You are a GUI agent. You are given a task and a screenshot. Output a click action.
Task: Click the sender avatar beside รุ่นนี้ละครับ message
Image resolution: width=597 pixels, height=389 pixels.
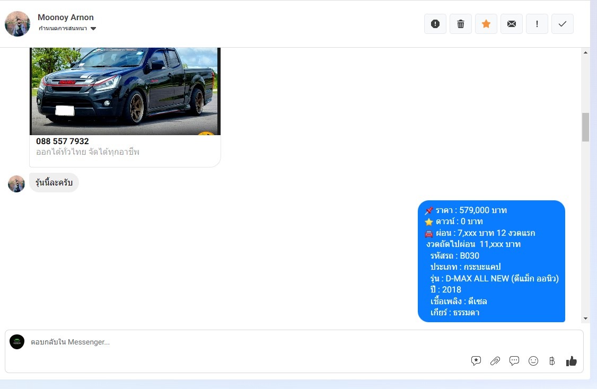[16, 184]
